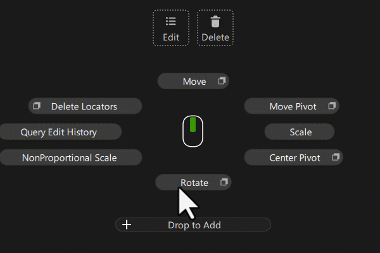Click the trash can icon
This screenshot has height=253, width=380.
[x=215, y=22]
